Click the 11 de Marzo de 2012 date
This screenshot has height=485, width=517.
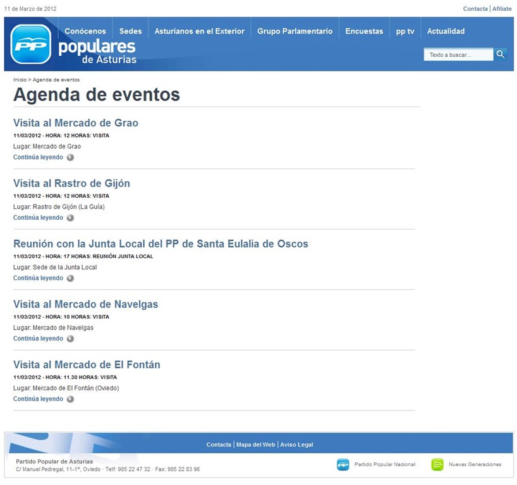pyautogui.click(x=30, y=9)
